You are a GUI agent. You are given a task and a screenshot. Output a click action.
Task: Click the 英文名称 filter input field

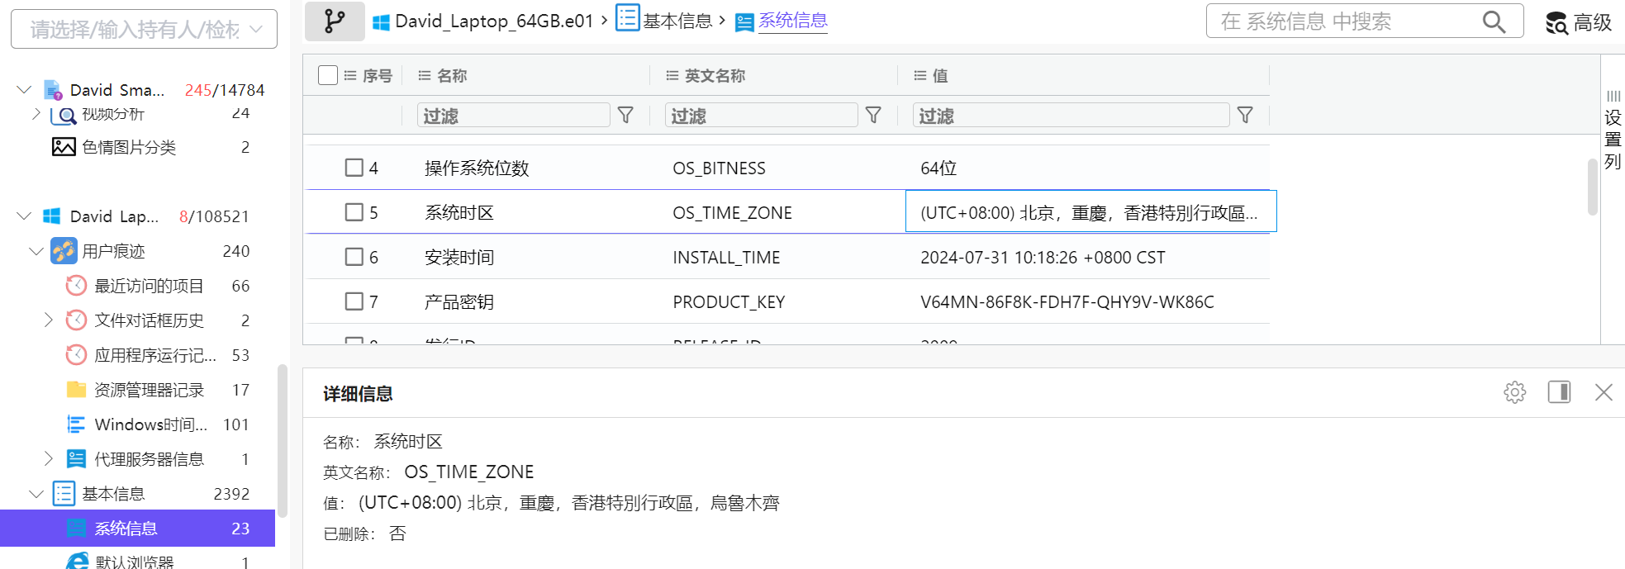pyautogui.click(x=762, y=116)
